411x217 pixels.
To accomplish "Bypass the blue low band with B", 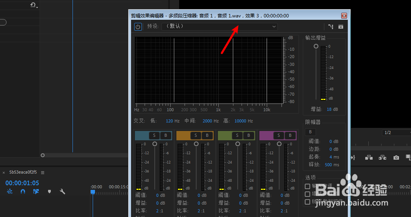I will (x=166, y=136).
